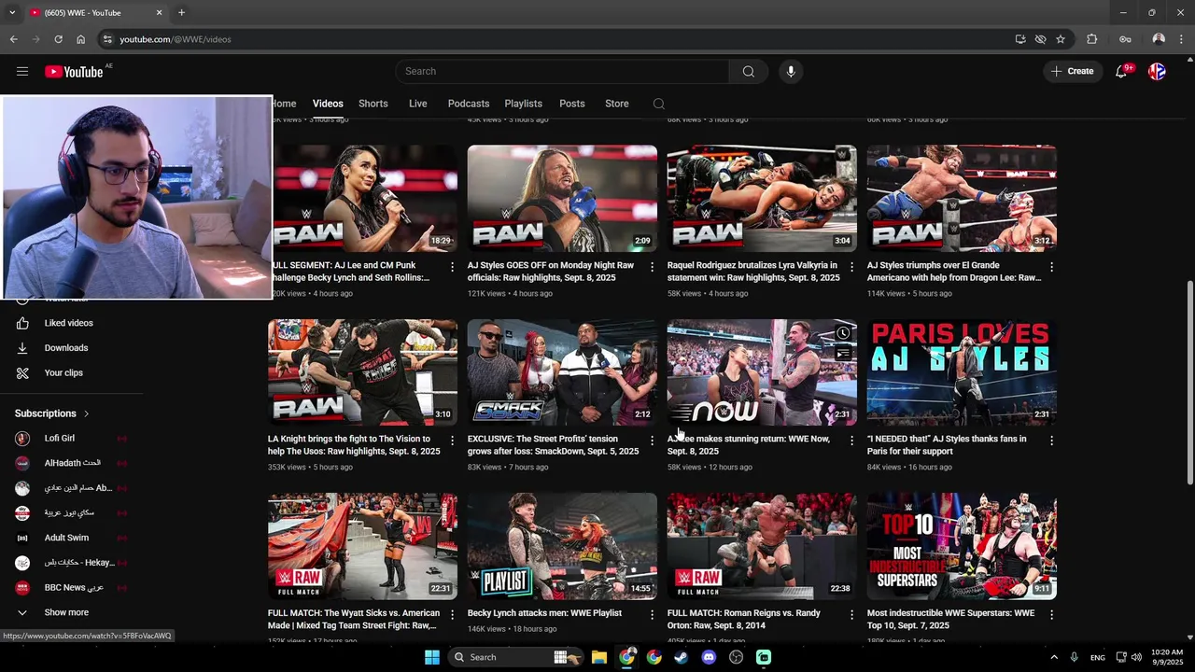Image resolution: width=1195 pixels, height=672 pixels.
Task: Open Chrome three-dot menu
Action: (1181, 39)
